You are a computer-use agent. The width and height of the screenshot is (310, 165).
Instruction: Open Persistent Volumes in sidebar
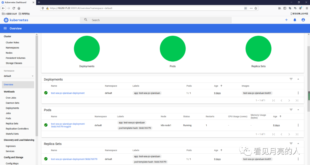[15, 58]
